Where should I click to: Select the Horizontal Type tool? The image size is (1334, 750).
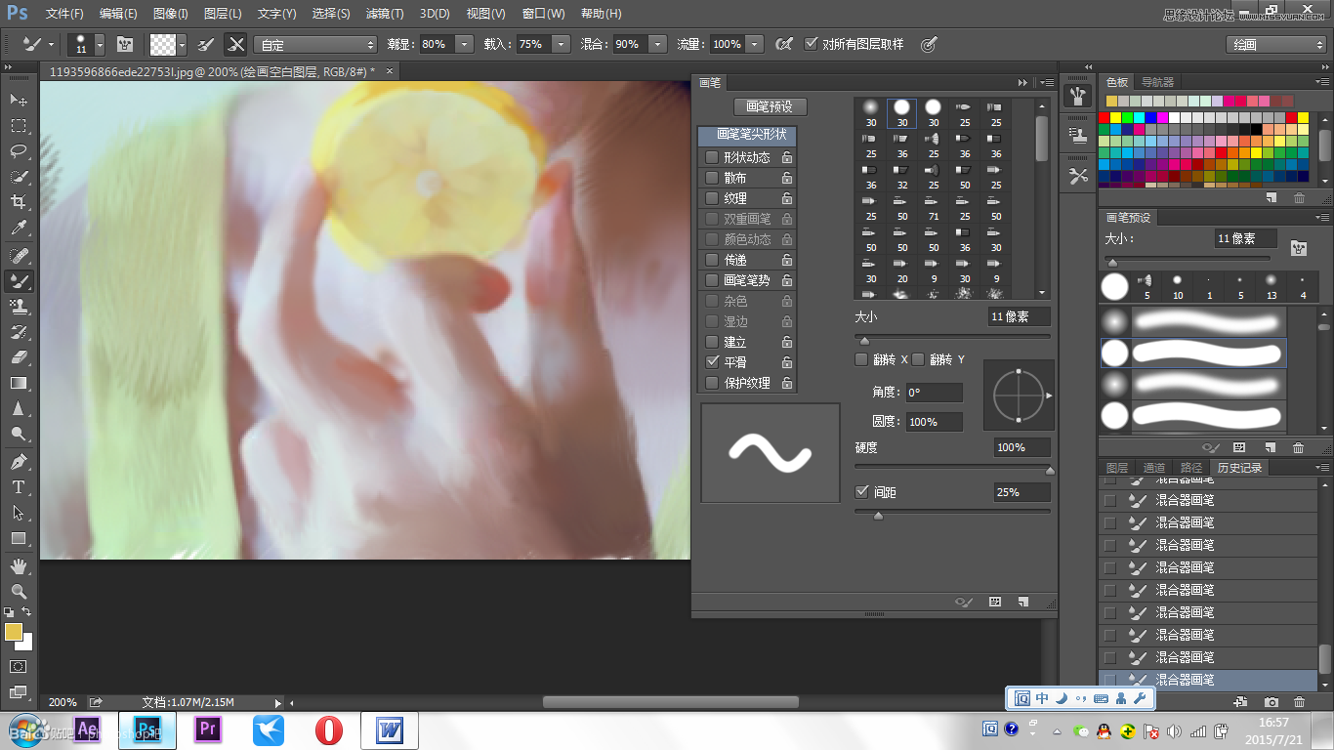point(18,485)
